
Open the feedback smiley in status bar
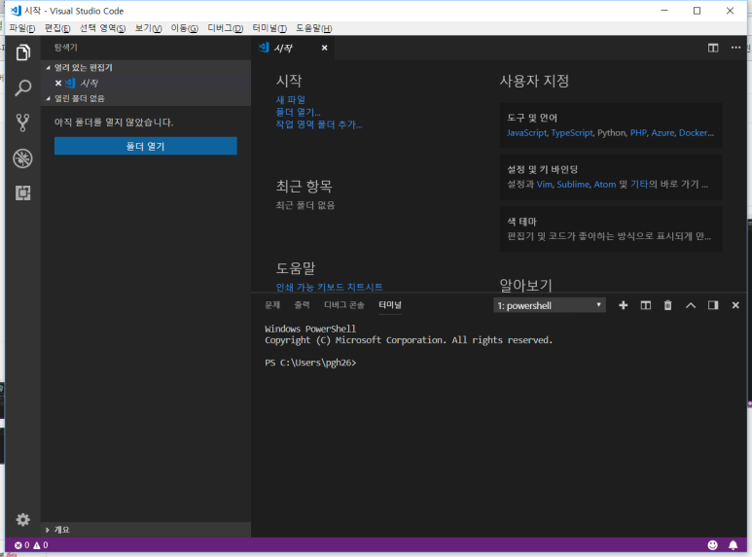(713, 545)
